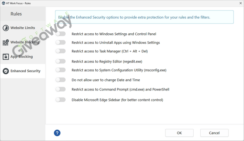Turn on restrict System Configuration Utility switch
Image resolution: width=244 pixels, height=141 pixels.
coord(61,70)
